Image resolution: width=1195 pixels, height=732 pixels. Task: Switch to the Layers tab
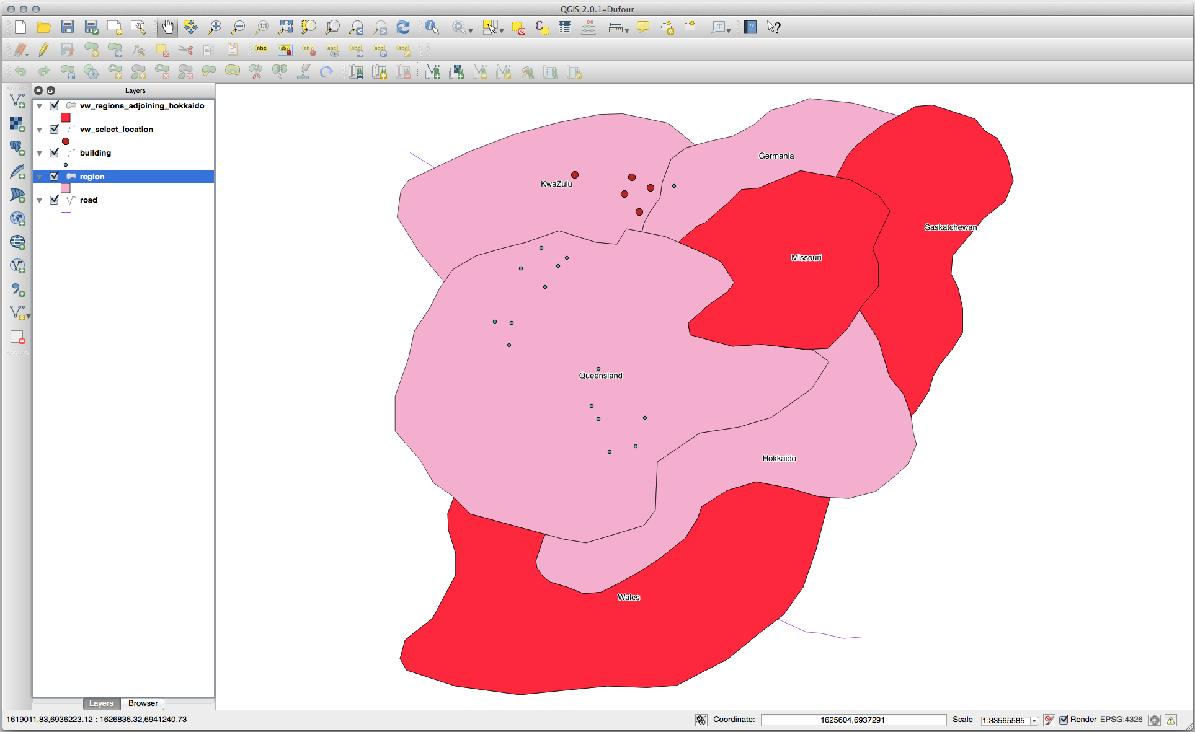coord(101,703)
